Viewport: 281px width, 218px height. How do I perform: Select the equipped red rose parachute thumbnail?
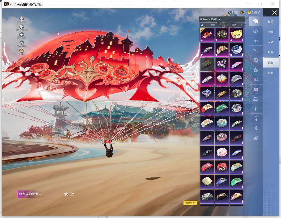coord(207,35)
